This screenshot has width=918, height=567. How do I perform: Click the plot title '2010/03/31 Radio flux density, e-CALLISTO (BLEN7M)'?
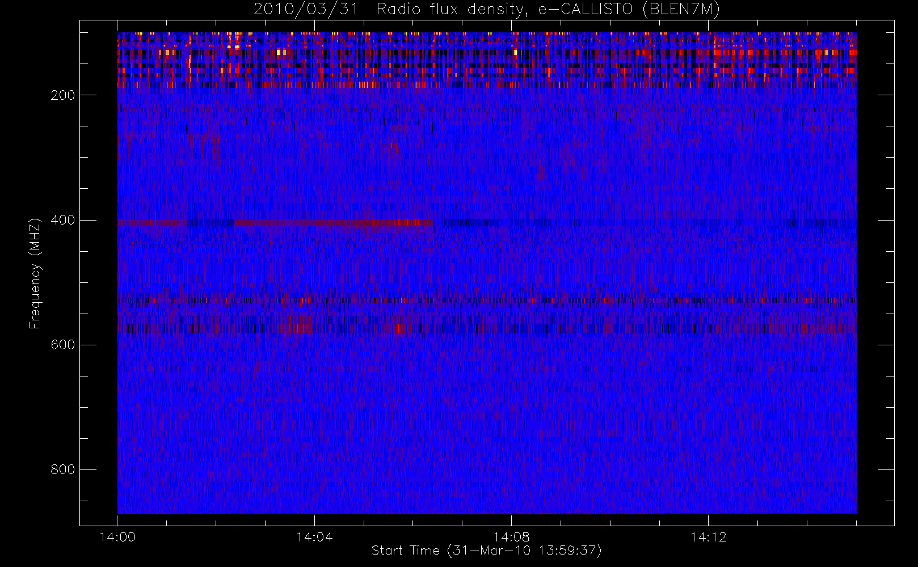coord(487,10)
